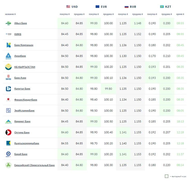
Task: Click the KZT flag icon
Action: click(162, 6)
